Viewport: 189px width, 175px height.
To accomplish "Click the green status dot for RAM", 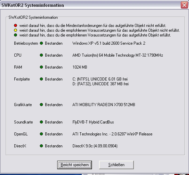I will coord(41,67).
